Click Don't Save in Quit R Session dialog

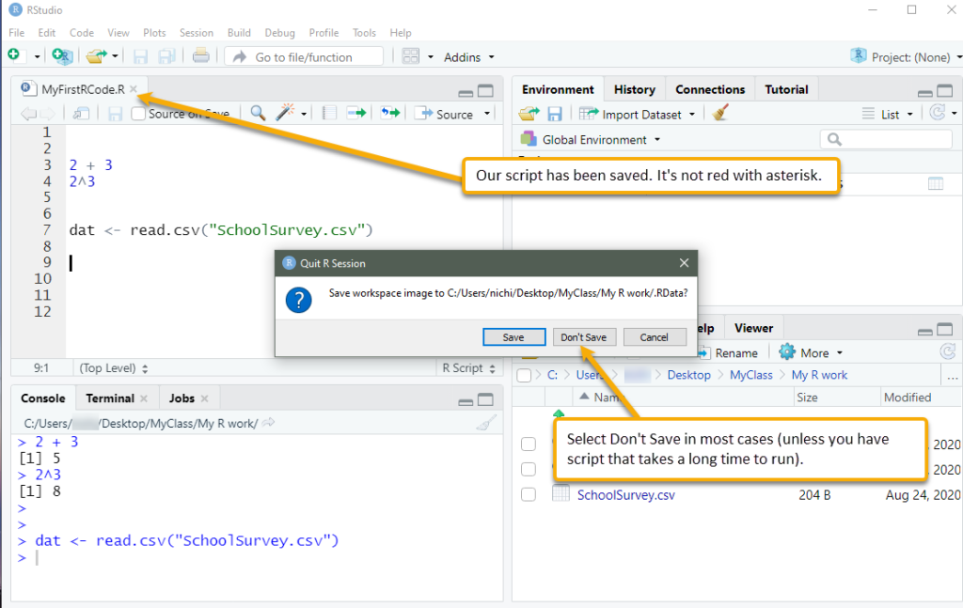(583, 336)
